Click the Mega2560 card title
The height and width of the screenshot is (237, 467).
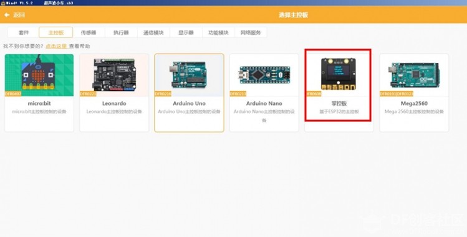[414, 103]
